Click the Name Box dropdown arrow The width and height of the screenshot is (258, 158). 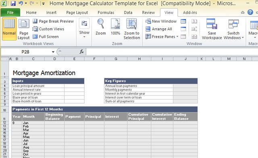tap(53, 52)
